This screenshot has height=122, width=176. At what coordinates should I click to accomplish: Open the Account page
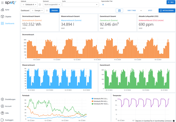pos(8,106)
